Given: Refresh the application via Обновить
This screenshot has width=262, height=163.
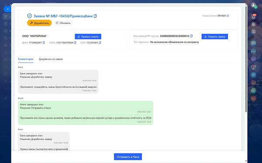Looking at the screenshot, I should (x=63, y=23).
